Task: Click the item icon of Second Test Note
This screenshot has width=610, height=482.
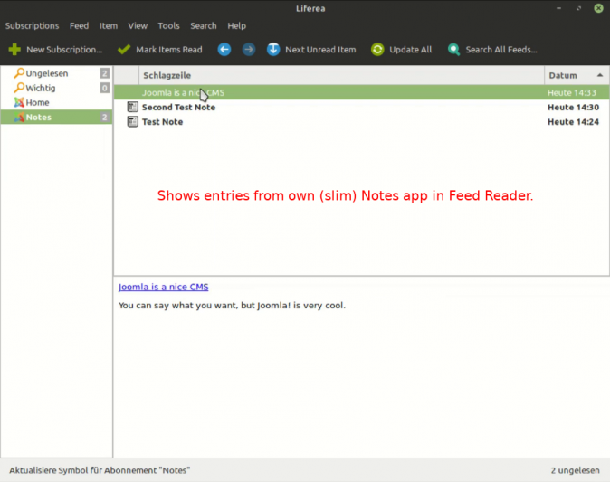Action: point(133,107)
